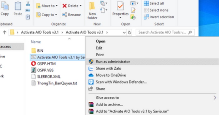
Task: Select Activate AIO Tools v3.1 by Savio file
Action: coord(58,57)
